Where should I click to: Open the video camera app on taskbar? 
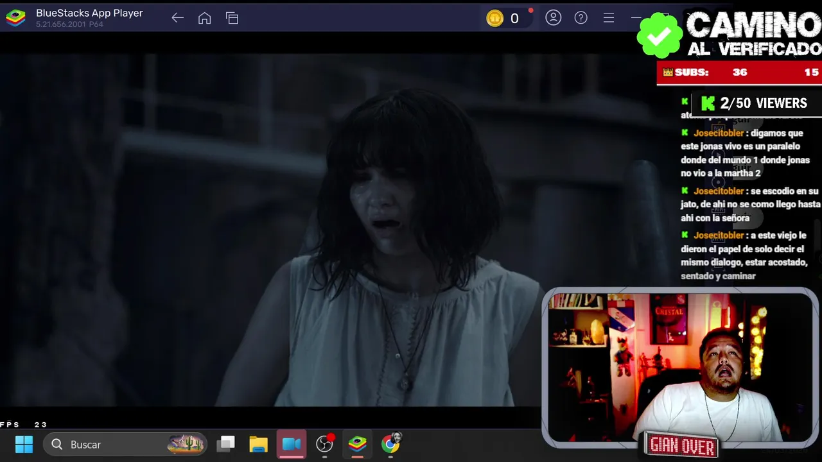[x=292, y=444]
